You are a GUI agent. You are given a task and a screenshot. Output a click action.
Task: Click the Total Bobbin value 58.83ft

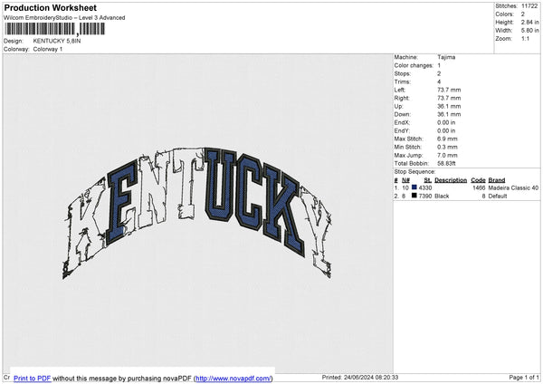446,163
